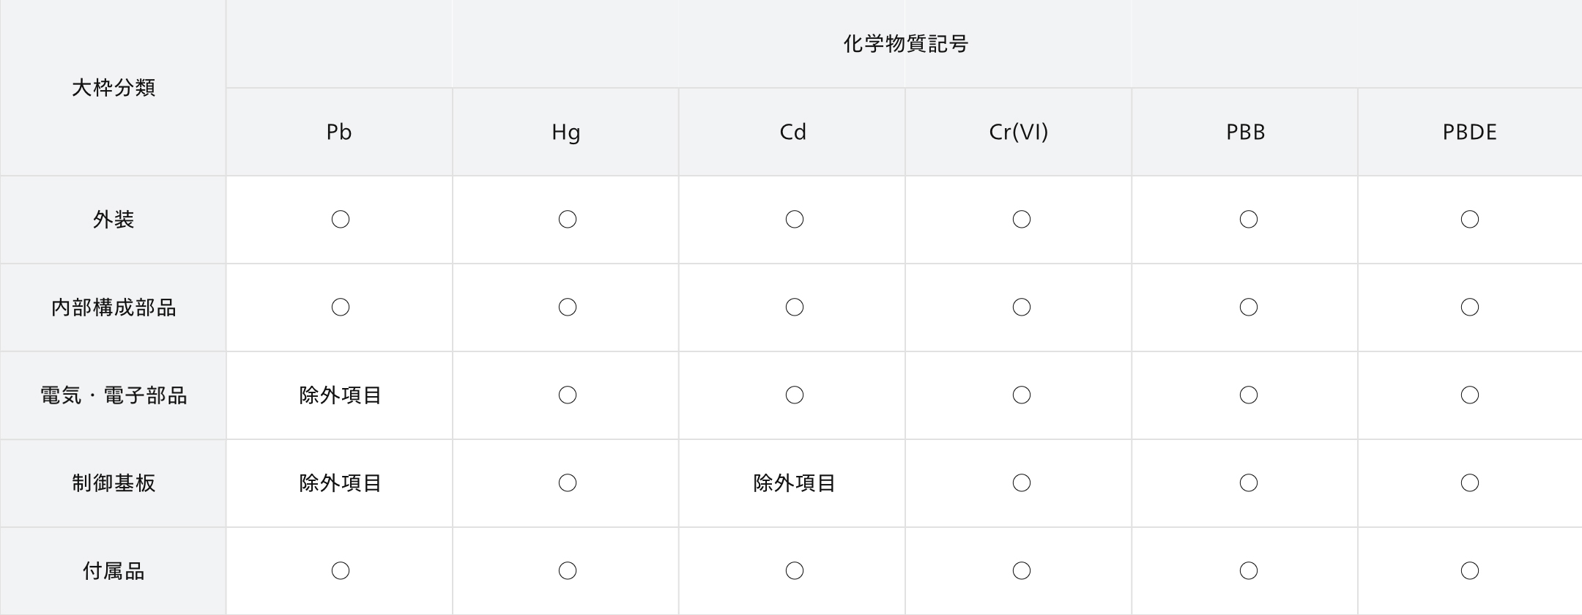This screenshot has width=1582, height=615.
Task: Click 除外項目 under Pb for 制御基板
Action: coord(341,483)
